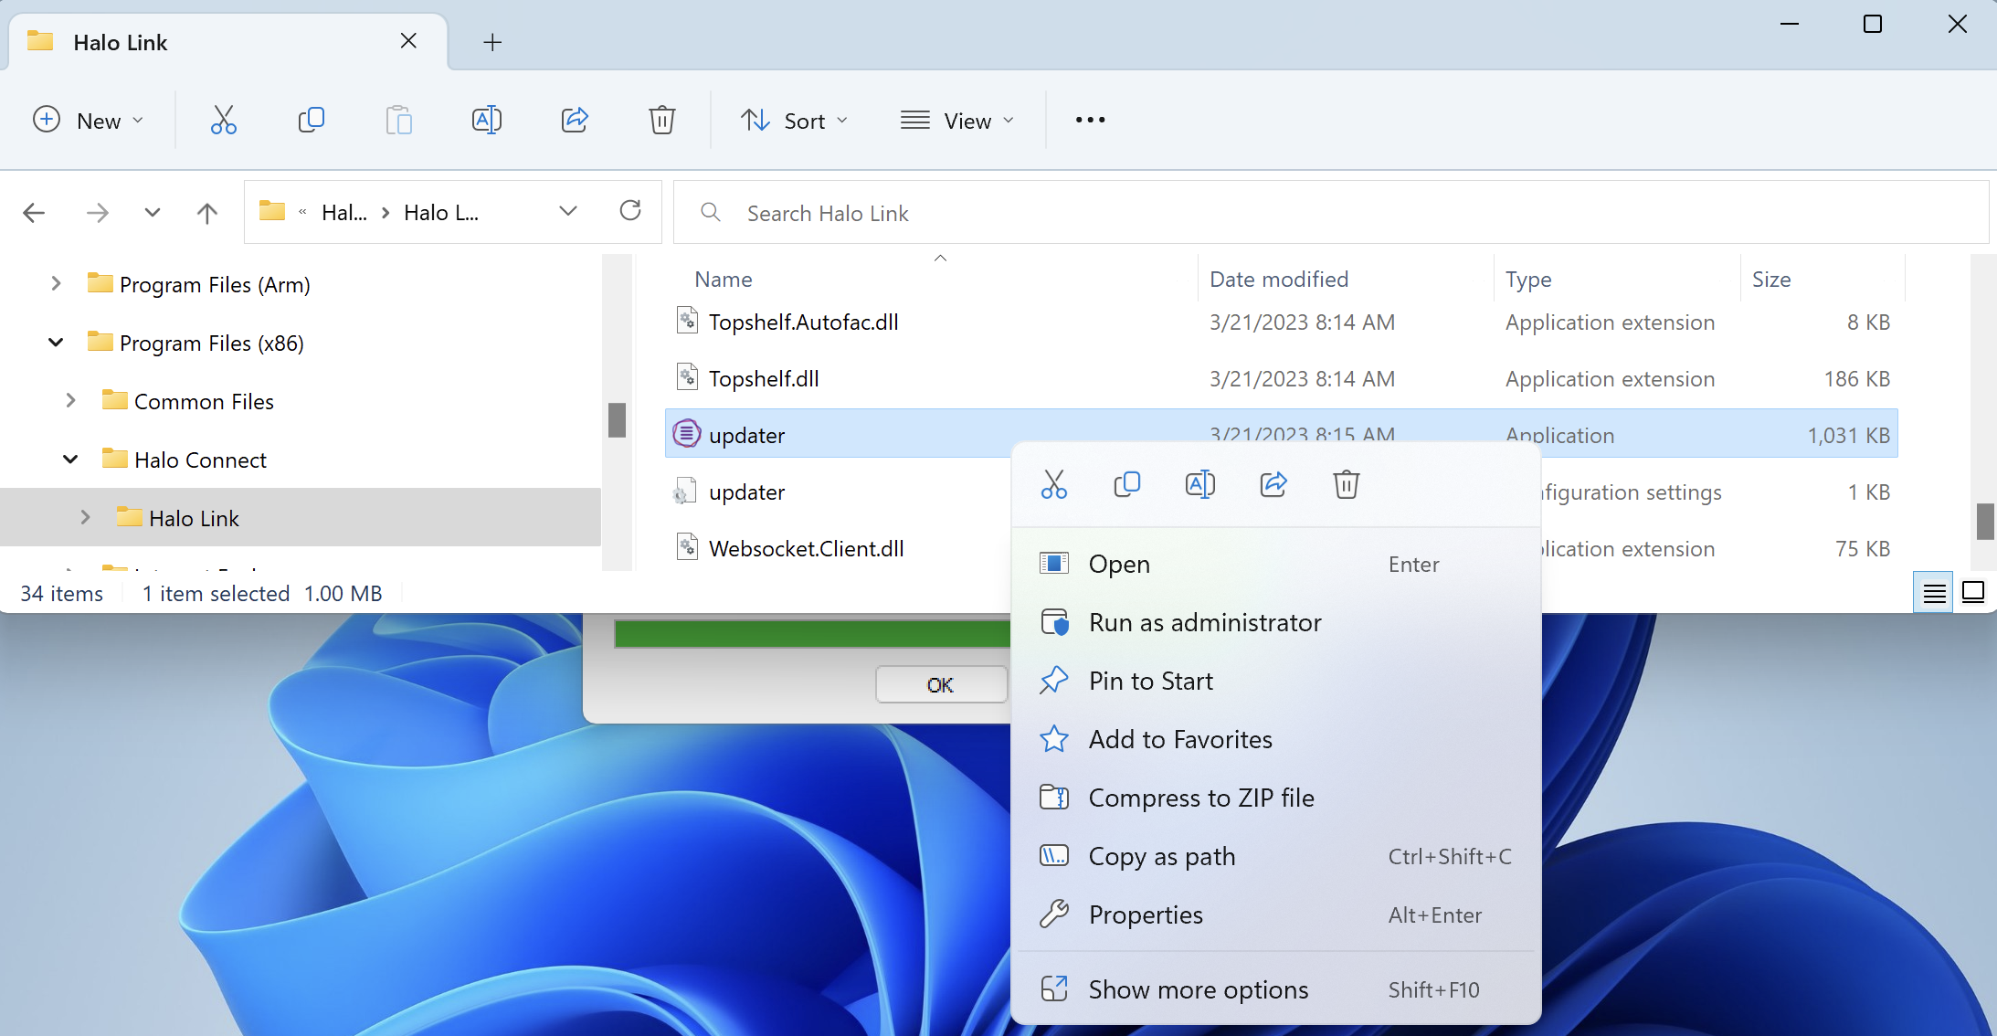The image size is (1997, 1036).
Task: Select Copy as path from context menu
Action: (x=1161, y=856)
